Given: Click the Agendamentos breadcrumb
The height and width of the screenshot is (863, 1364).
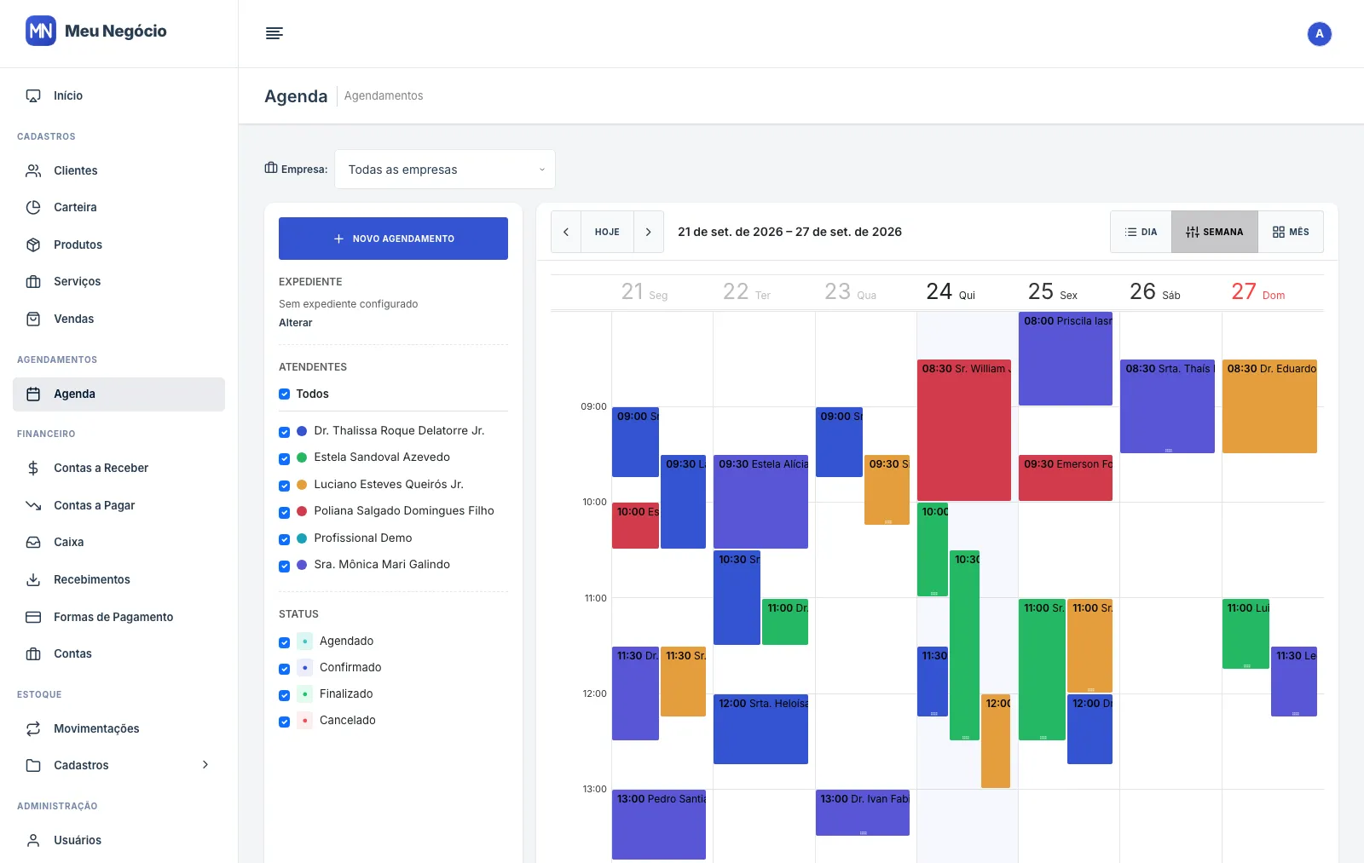Looking at the screenshot, I should coord(384,95).
